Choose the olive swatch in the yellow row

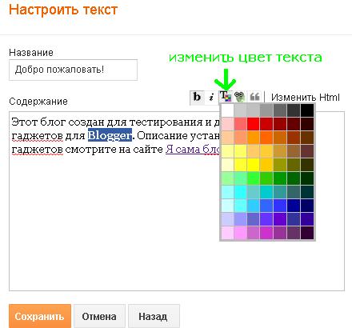point(280,165)
